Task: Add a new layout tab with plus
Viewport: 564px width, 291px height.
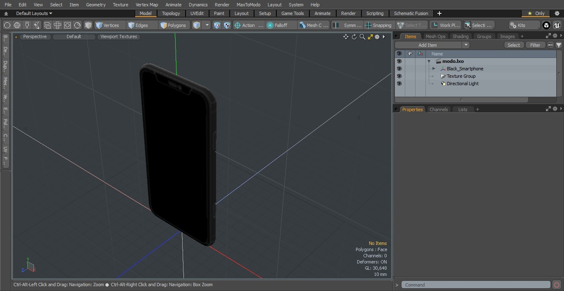Action: (439, 14)
